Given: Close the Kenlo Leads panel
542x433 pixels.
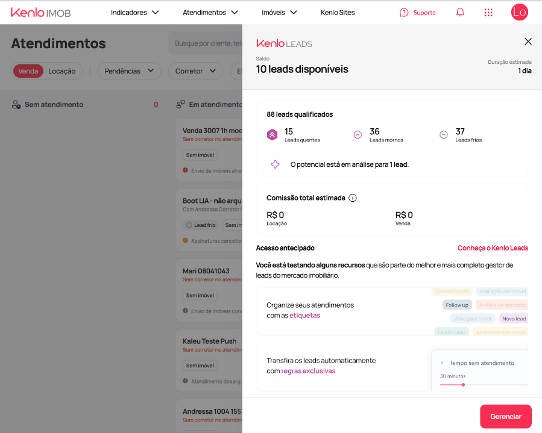Looking at the screenshot, I should point(528,42).
